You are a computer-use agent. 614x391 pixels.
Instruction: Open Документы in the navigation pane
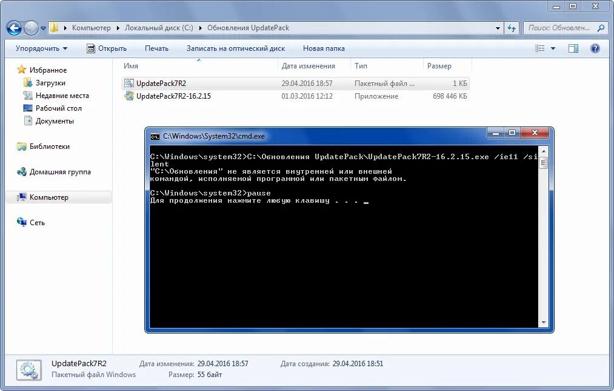pyautogui.click(x=55, y=121)
